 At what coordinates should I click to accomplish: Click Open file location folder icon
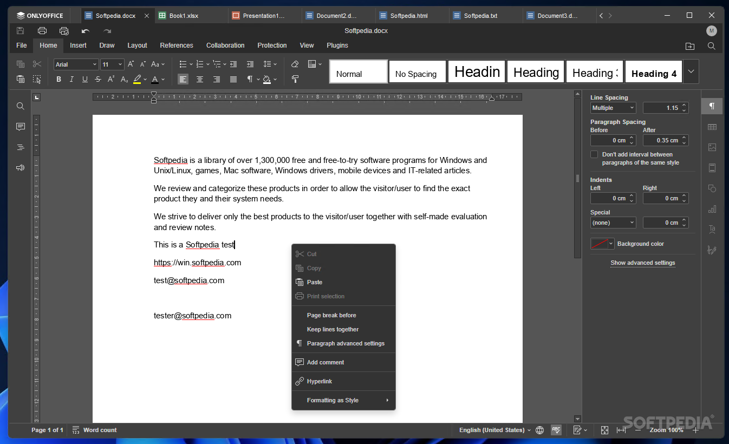click(690, 46)
